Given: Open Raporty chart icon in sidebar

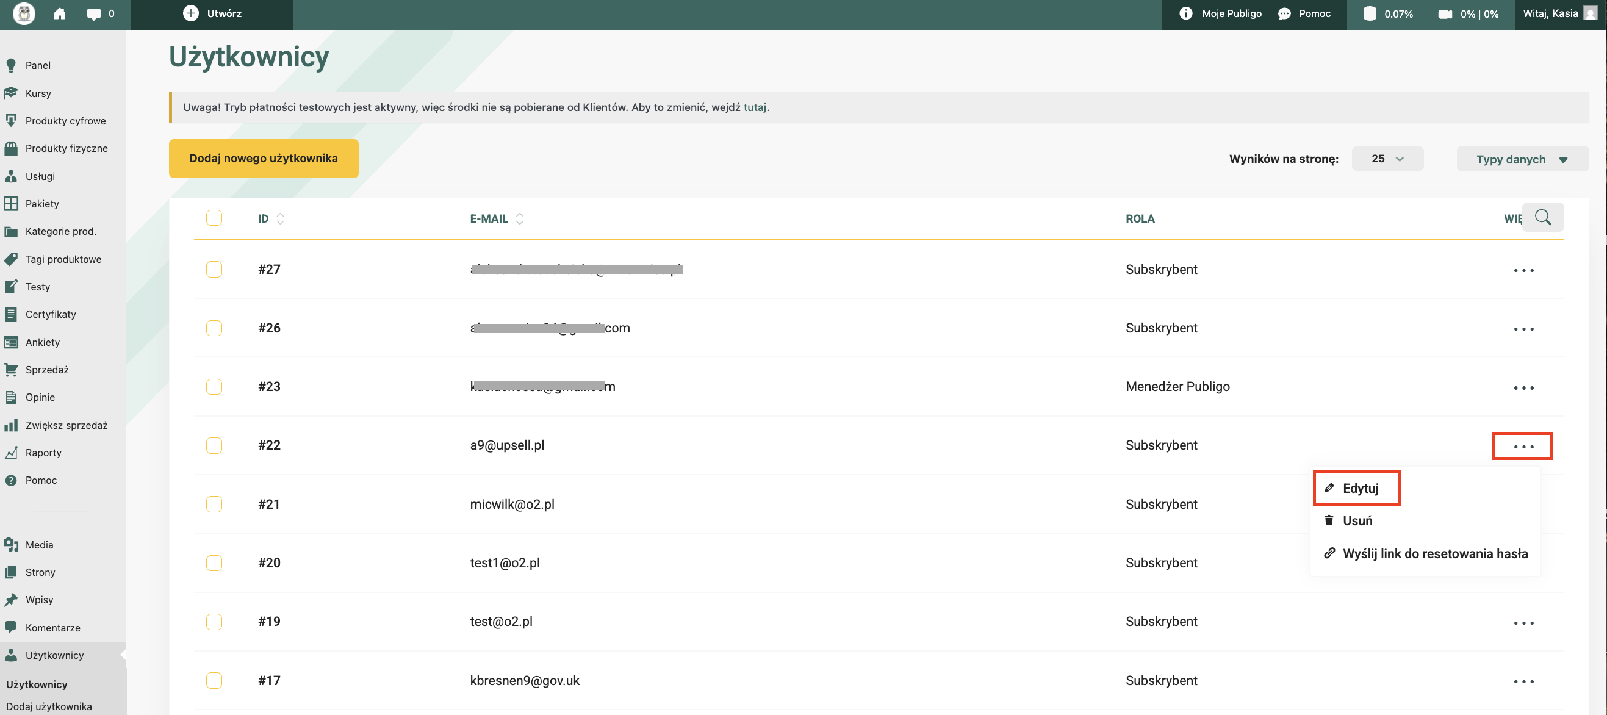Looking at the screenshot, I should tap(11, 452).
